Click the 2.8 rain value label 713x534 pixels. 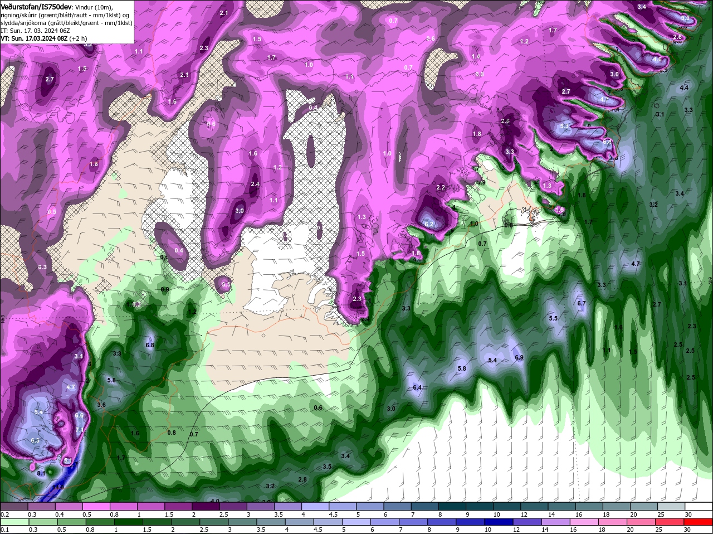click(x=302, y=479)
